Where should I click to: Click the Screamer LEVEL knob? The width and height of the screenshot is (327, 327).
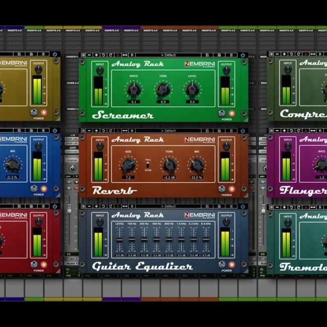192,90
